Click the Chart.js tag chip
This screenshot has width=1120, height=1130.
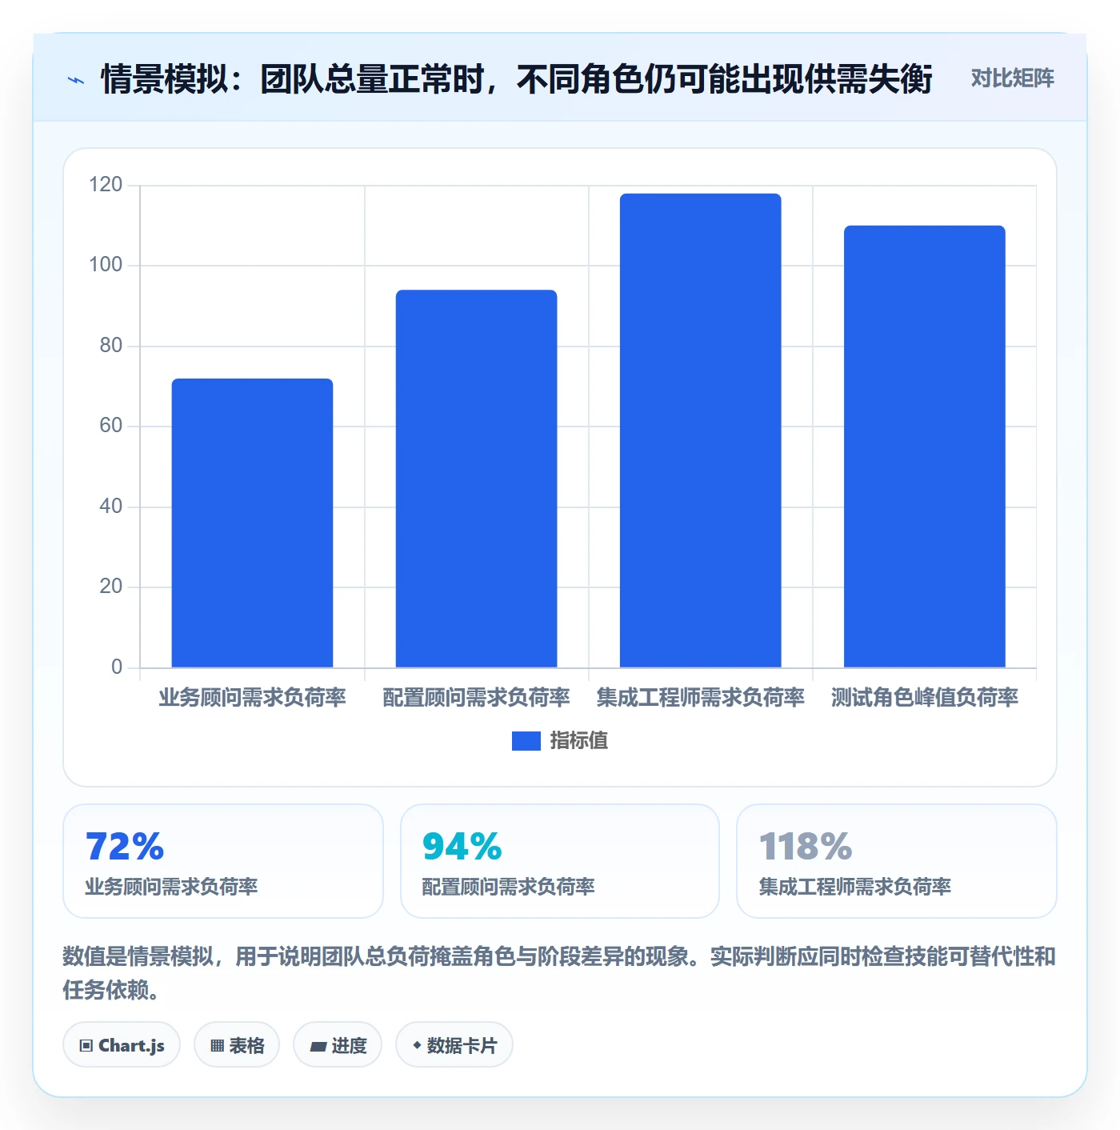pos(122,1045)
